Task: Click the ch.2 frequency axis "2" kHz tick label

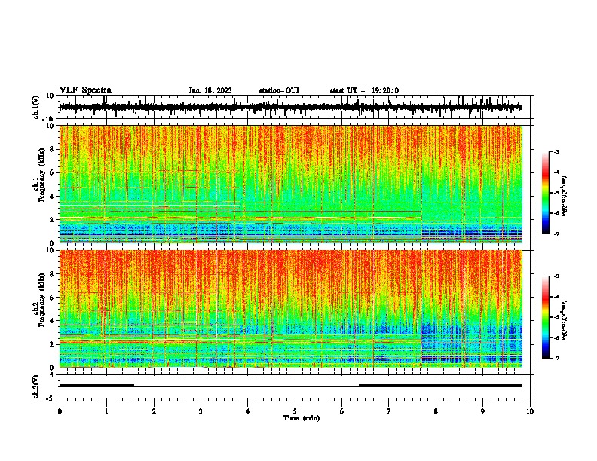Action: point(52,344)
